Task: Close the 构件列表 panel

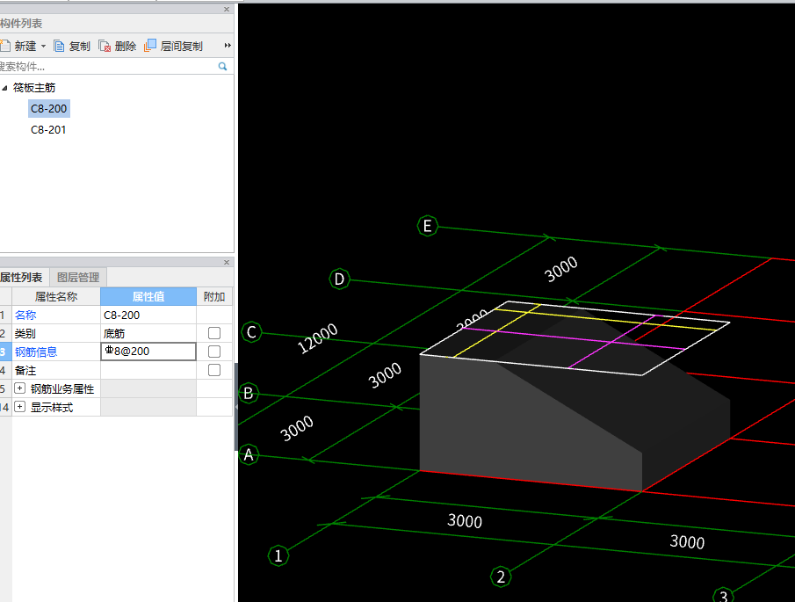Action: 227,9
